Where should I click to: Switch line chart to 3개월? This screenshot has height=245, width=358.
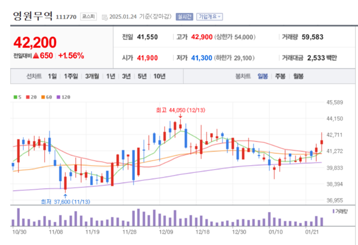[x=92, y=76]
